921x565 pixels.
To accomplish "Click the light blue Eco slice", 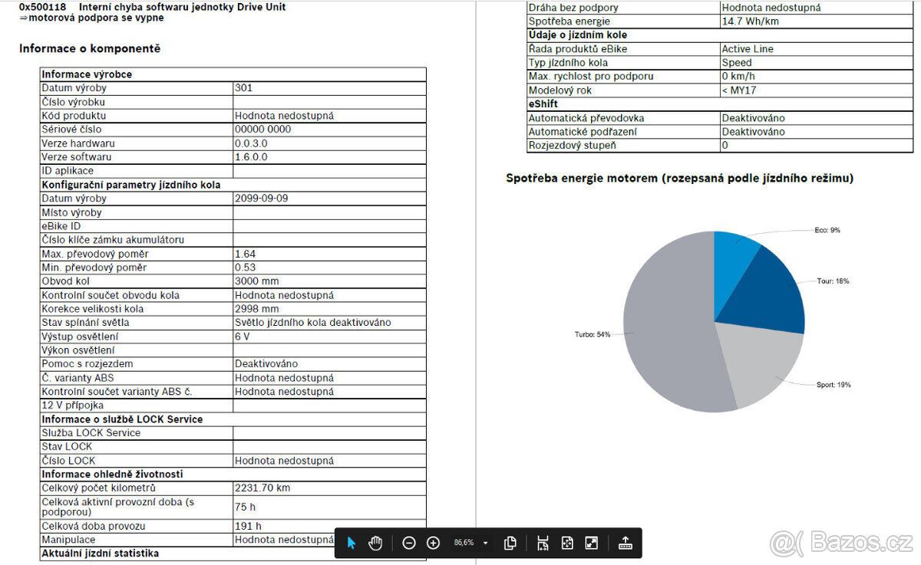I will pos(733,251).
